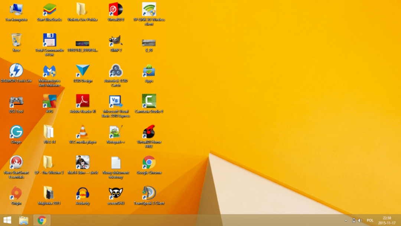The width and height of the screenshot is (401, 226).
Task: Select the VLC media player desktop icon
Action: click(82, 132)
